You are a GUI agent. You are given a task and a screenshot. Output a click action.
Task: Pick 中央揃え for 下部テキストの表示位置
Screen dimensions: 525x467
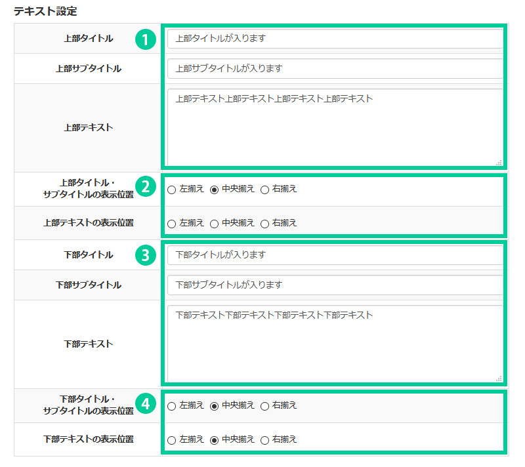pyautogui.click(x=214, y=440)
